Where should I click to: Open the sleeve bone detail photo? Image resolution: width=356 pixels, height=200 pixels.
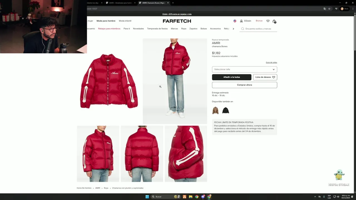186,154
